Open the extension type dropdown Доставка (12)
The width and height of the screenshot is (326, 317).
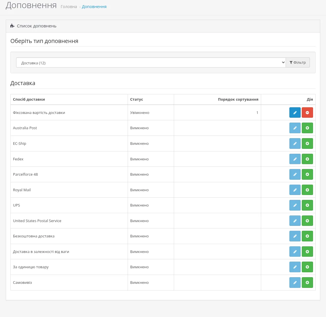pyautogui.click(x=151, y=63)
